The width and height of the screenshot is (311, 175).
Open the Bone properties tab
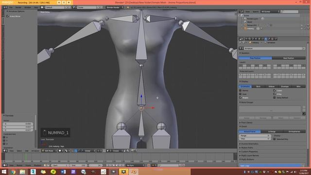pyautogui.click(x=269, y=39)
